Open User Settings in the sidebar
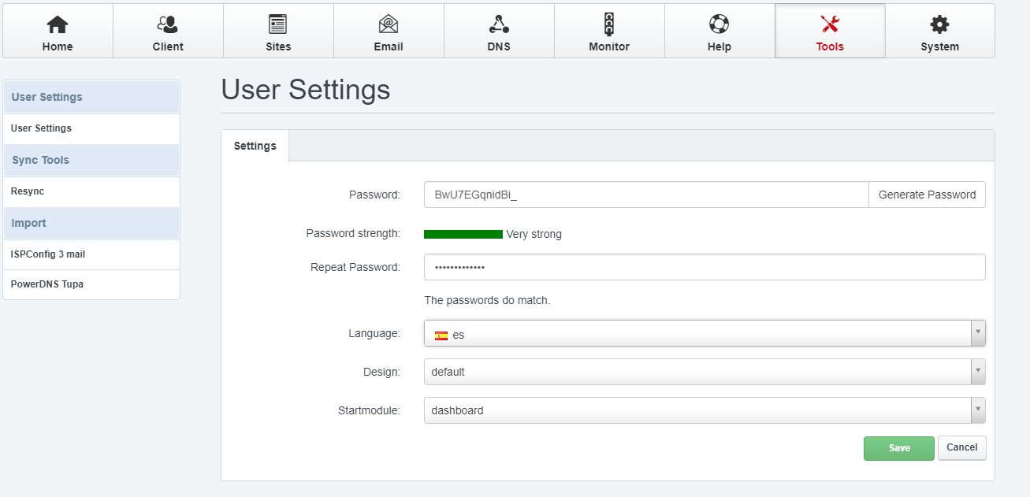 [91, 128]
